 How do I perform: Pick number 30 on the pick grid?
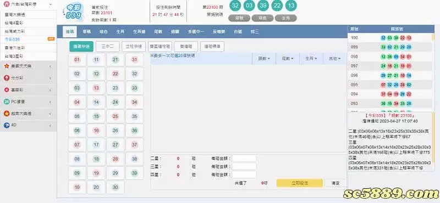coord(116,187)
